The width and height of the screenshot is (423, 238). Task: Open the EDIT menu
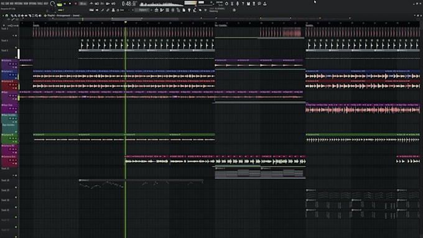(7, 4)
